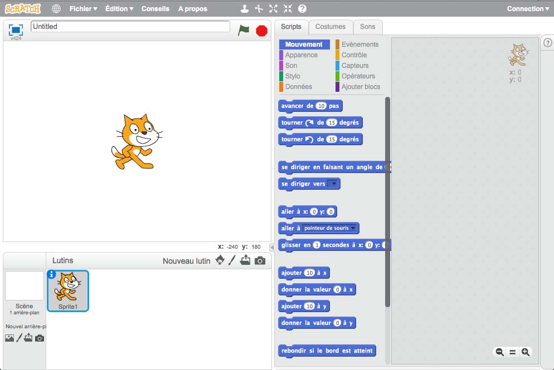Viewport: 554px width, 370px height.
Task: Click the project title input field
Action: point(130,27)
